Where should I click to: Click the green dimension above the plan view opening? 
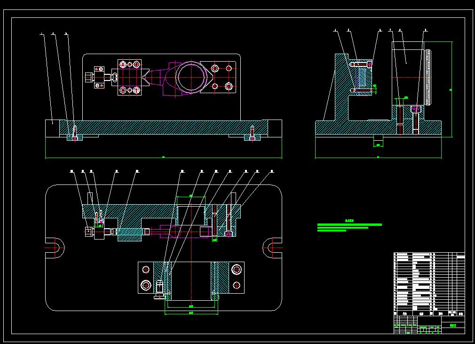click(x=191, y=196)
